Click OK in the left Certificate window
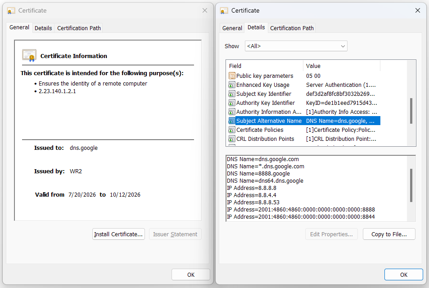 191,274
